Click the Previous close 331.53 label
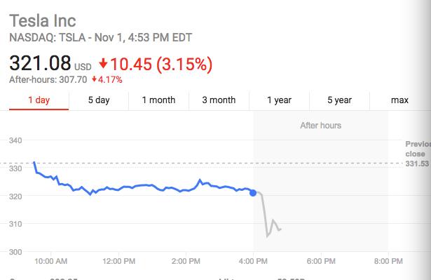 [x=418, y=154]
